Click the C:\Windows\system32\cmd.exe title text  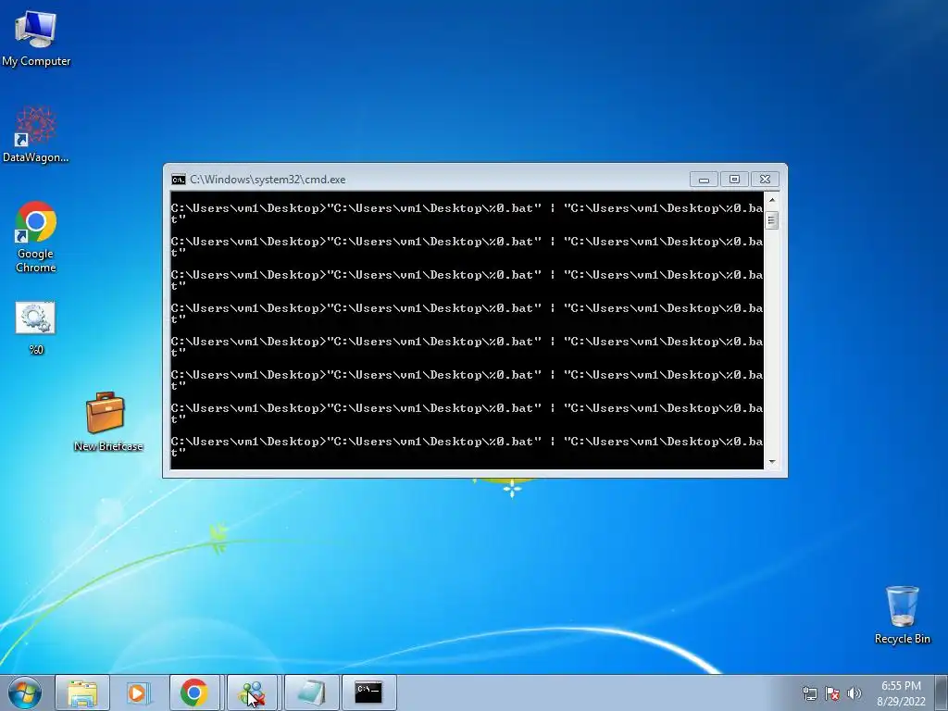coord(268,180)
